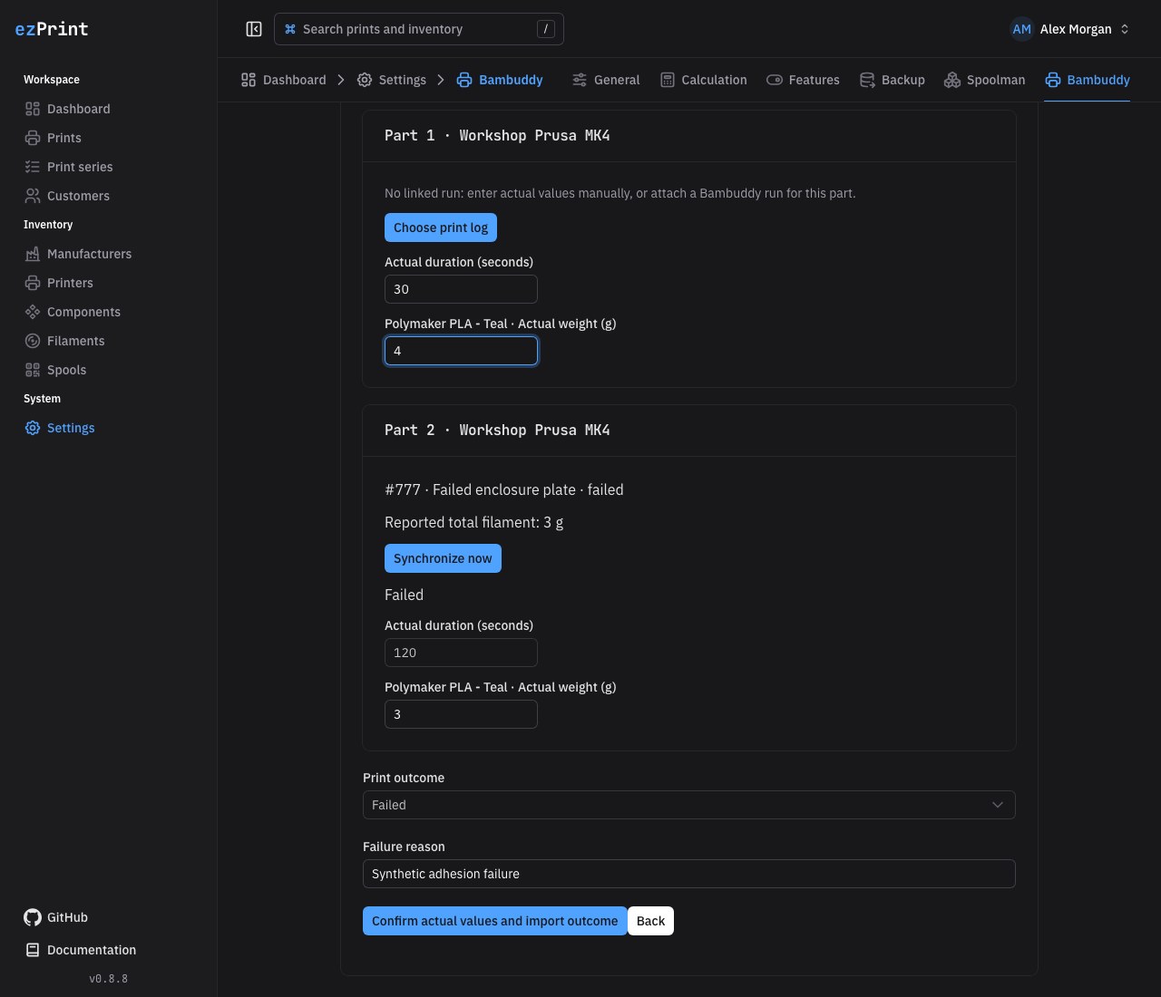The height and width of the screenshot is (997, 1161).
Task: Click the Dashboard icon in sidebar
Action: tap(33, 109)
